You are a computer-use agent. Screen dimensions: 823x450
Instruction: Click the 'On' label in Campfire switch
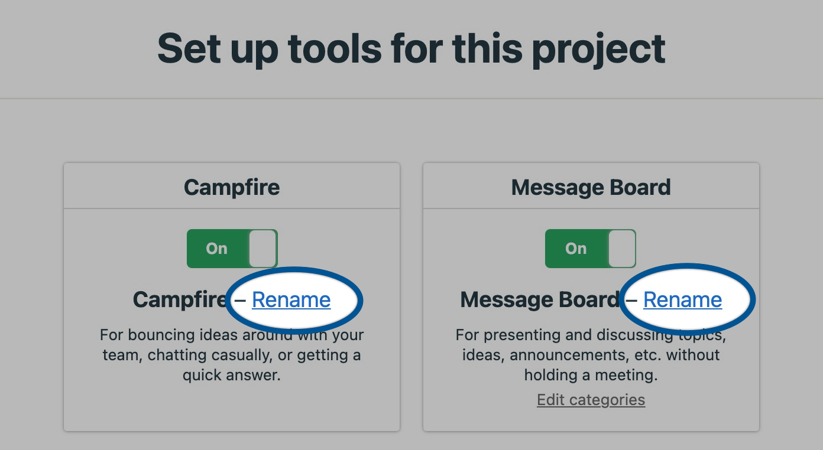point(216,249)
